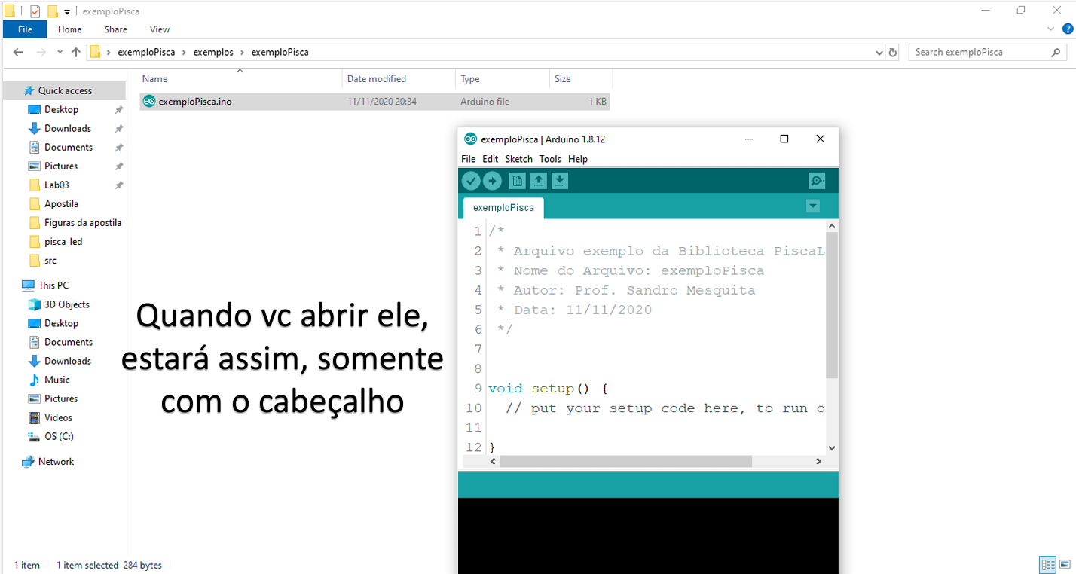This screenshot has height=574, width=1076.
Task: Switch to large thumbnails view icon
Action: [x=1065, y=564]
